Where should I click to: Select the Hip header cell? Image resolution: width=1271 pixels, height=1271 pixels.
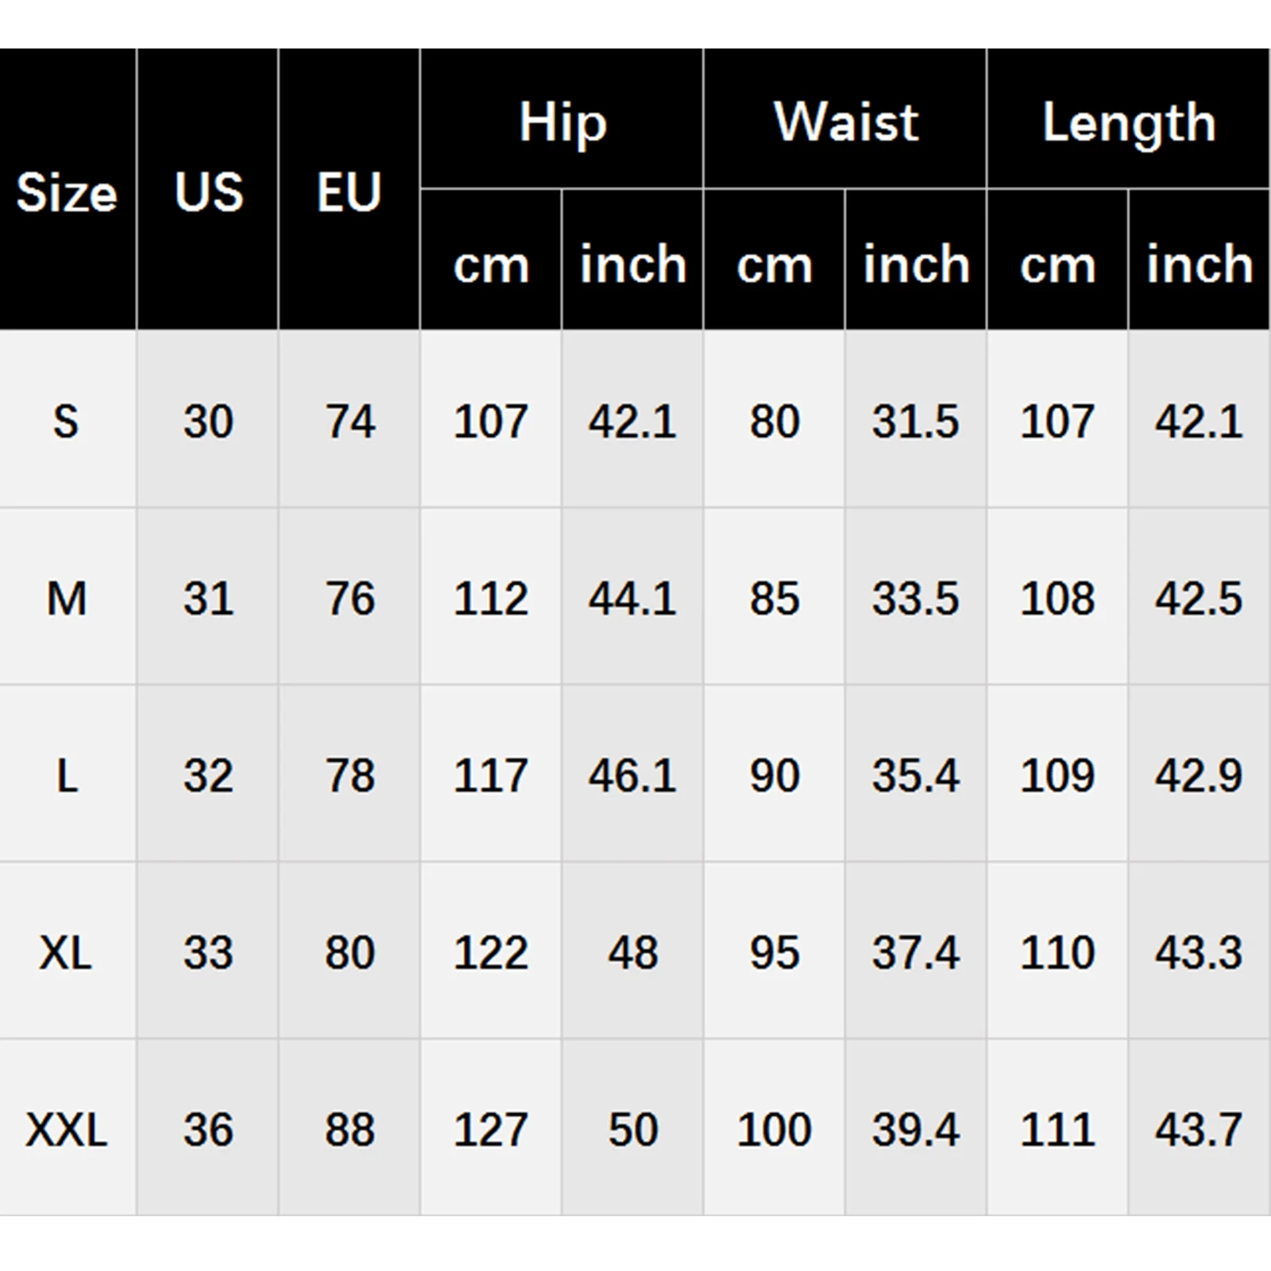pyautogui.click(x=562, y=122)
